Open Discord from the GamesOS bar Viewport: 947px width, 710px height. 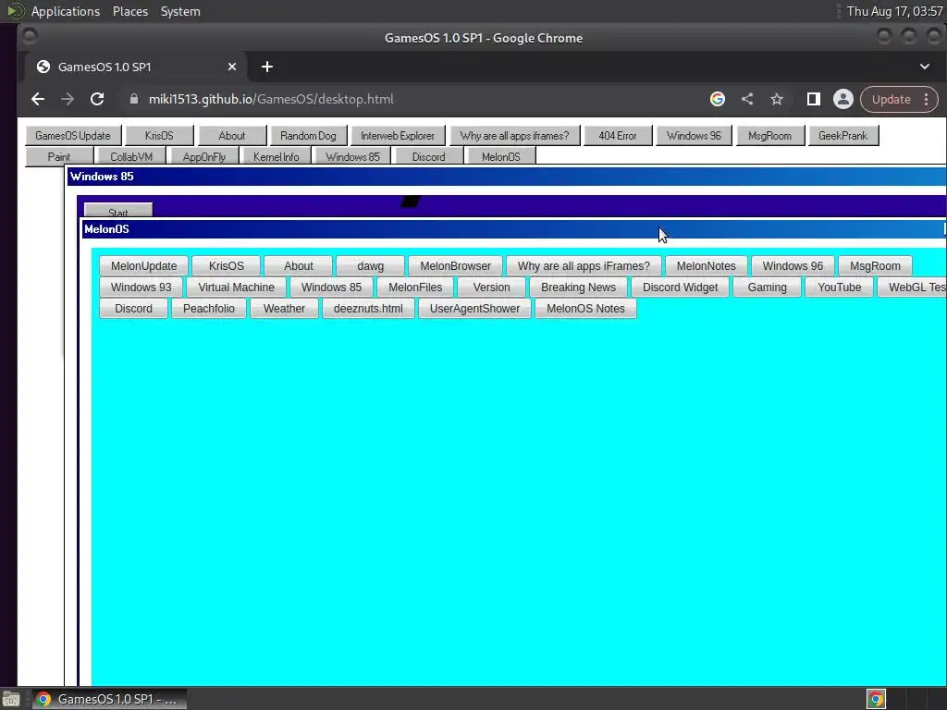pyautogui.click(x=429, y=156)
